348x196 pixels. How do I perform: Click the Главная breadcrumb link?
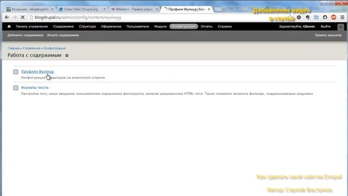[14, 48]
